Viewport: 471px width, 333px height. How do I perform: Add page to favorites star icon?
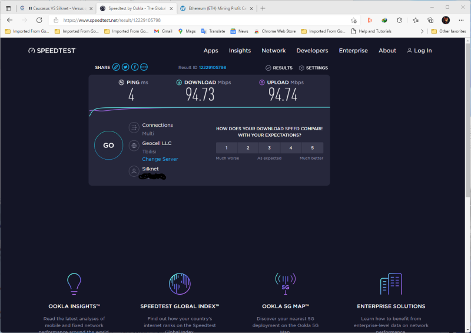tap(353, 20)
